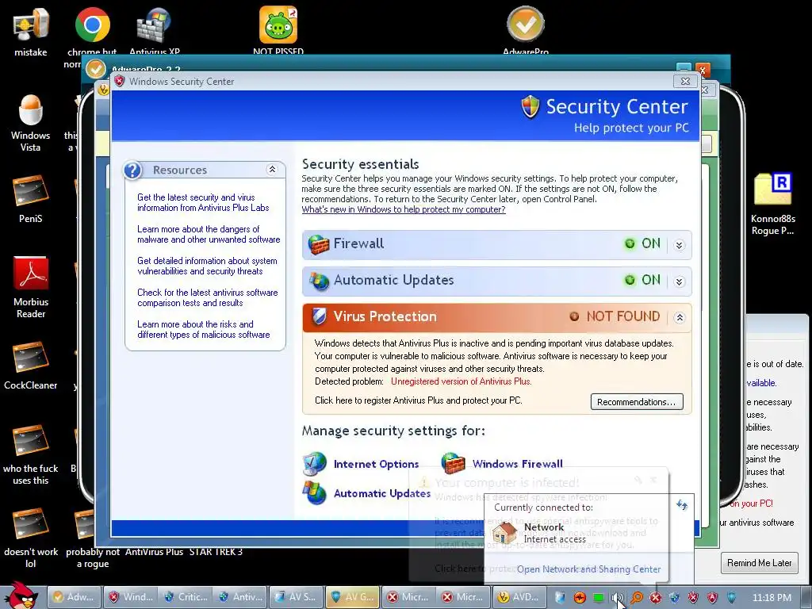The height and width of the screenshot is (609, 812).
Task: Open 'Learn more about the risks' link
Action: 204,329
